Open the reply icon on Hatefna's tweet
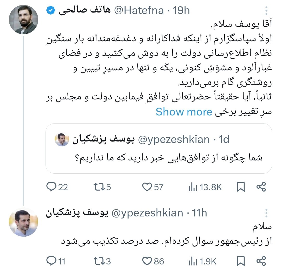The width and height of the screenshot is (281, 273). click(x=52, y=186)
